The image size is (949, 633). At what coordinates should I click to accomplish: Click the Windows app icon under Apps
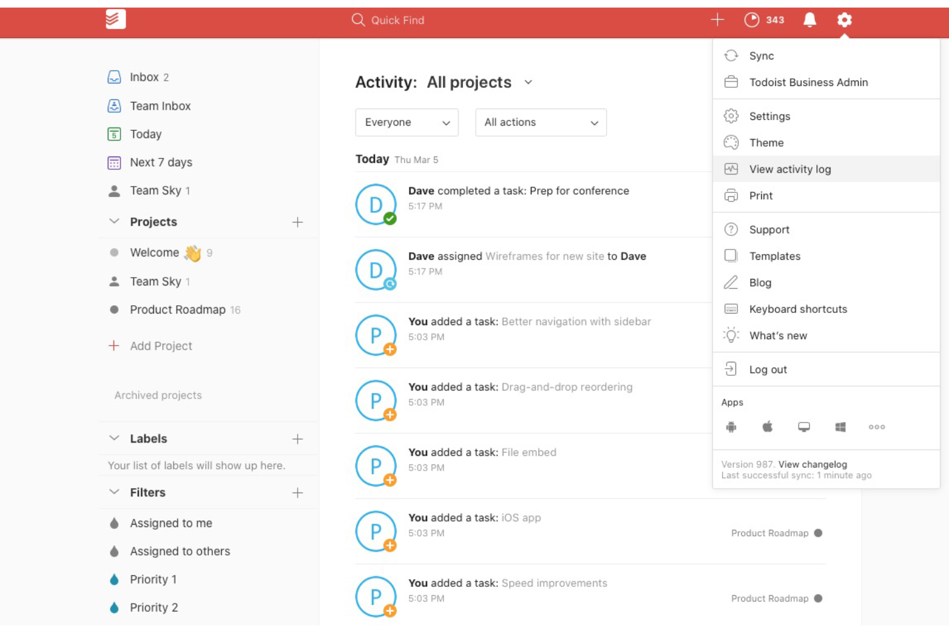(841, 426)
